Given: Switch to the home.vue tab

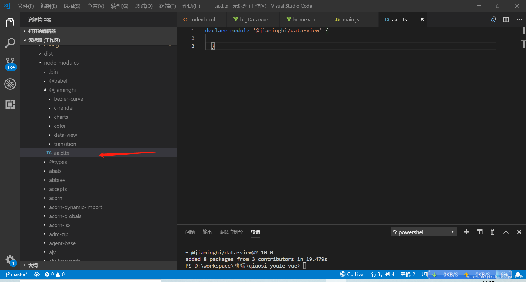Looking at the screenshot, I should click(304, 19).
